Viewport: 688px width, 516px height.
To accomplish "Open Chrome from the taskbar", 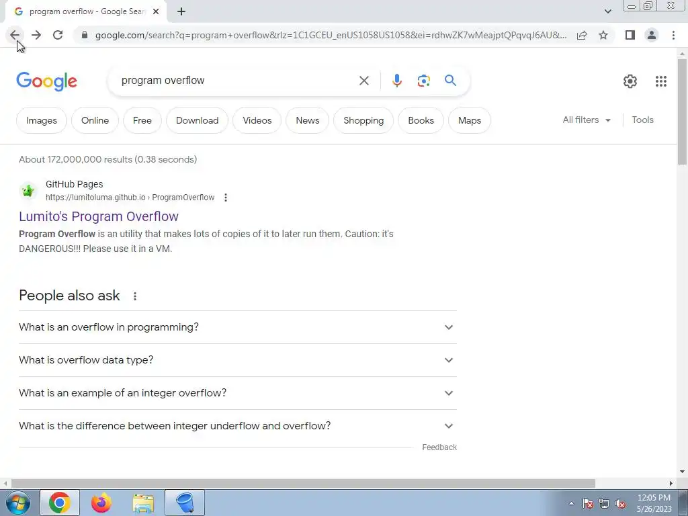I will click(x=60, y=503).
